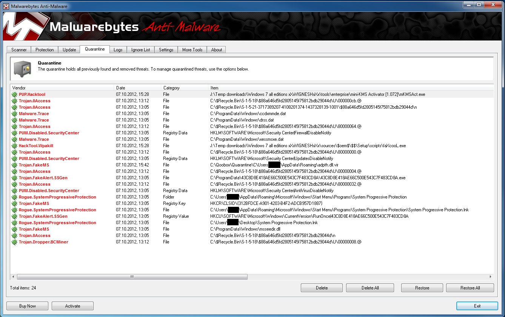This screenshot has height=317, width=505.
Task: Switch to the Ignore List tab
Action: point(141,50)
